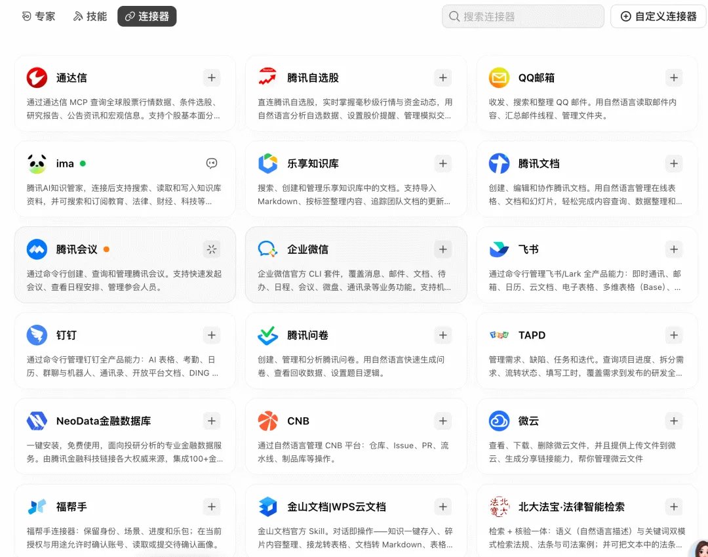Screen dimensions: 708x557
Task: Open the 腾讯会议 connector title
Action: pos(77,249)
